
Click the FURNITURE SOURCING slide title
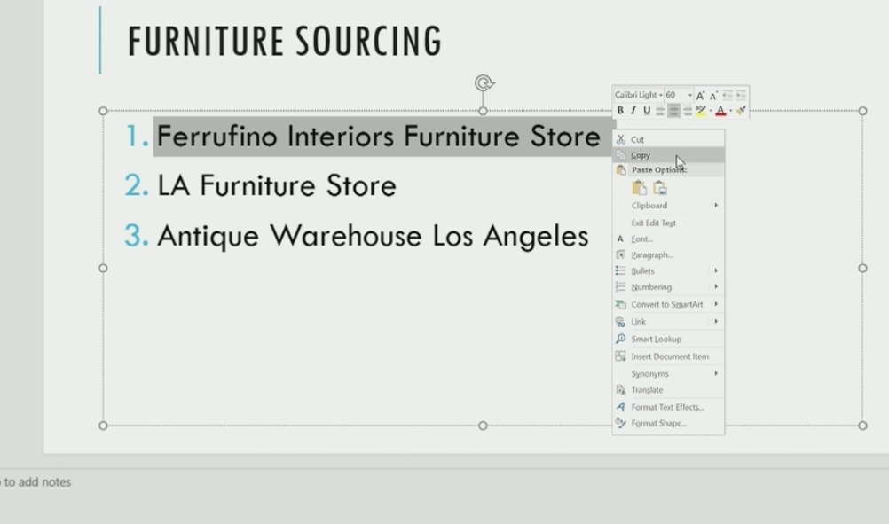(285, 41)
